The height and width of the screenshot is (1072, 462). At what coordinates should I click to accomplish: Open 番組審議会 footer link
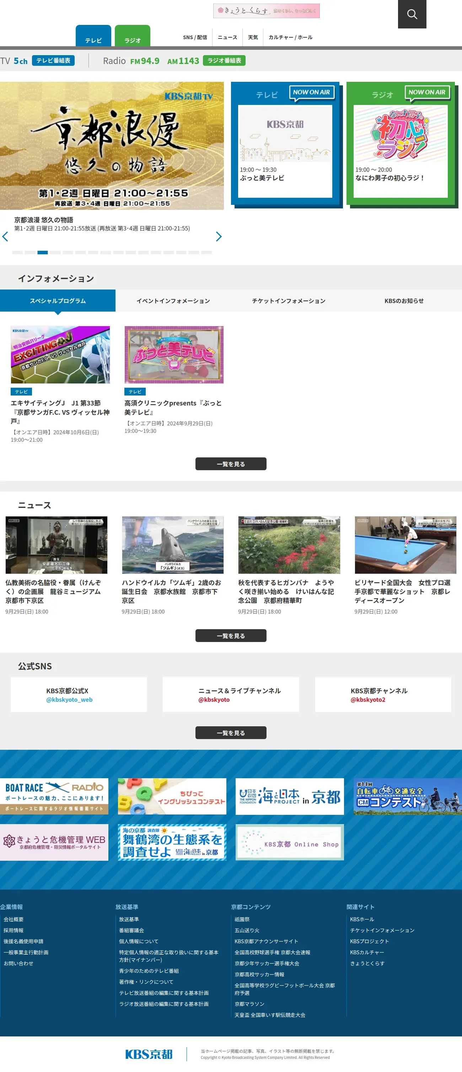(x=131, y=930)
